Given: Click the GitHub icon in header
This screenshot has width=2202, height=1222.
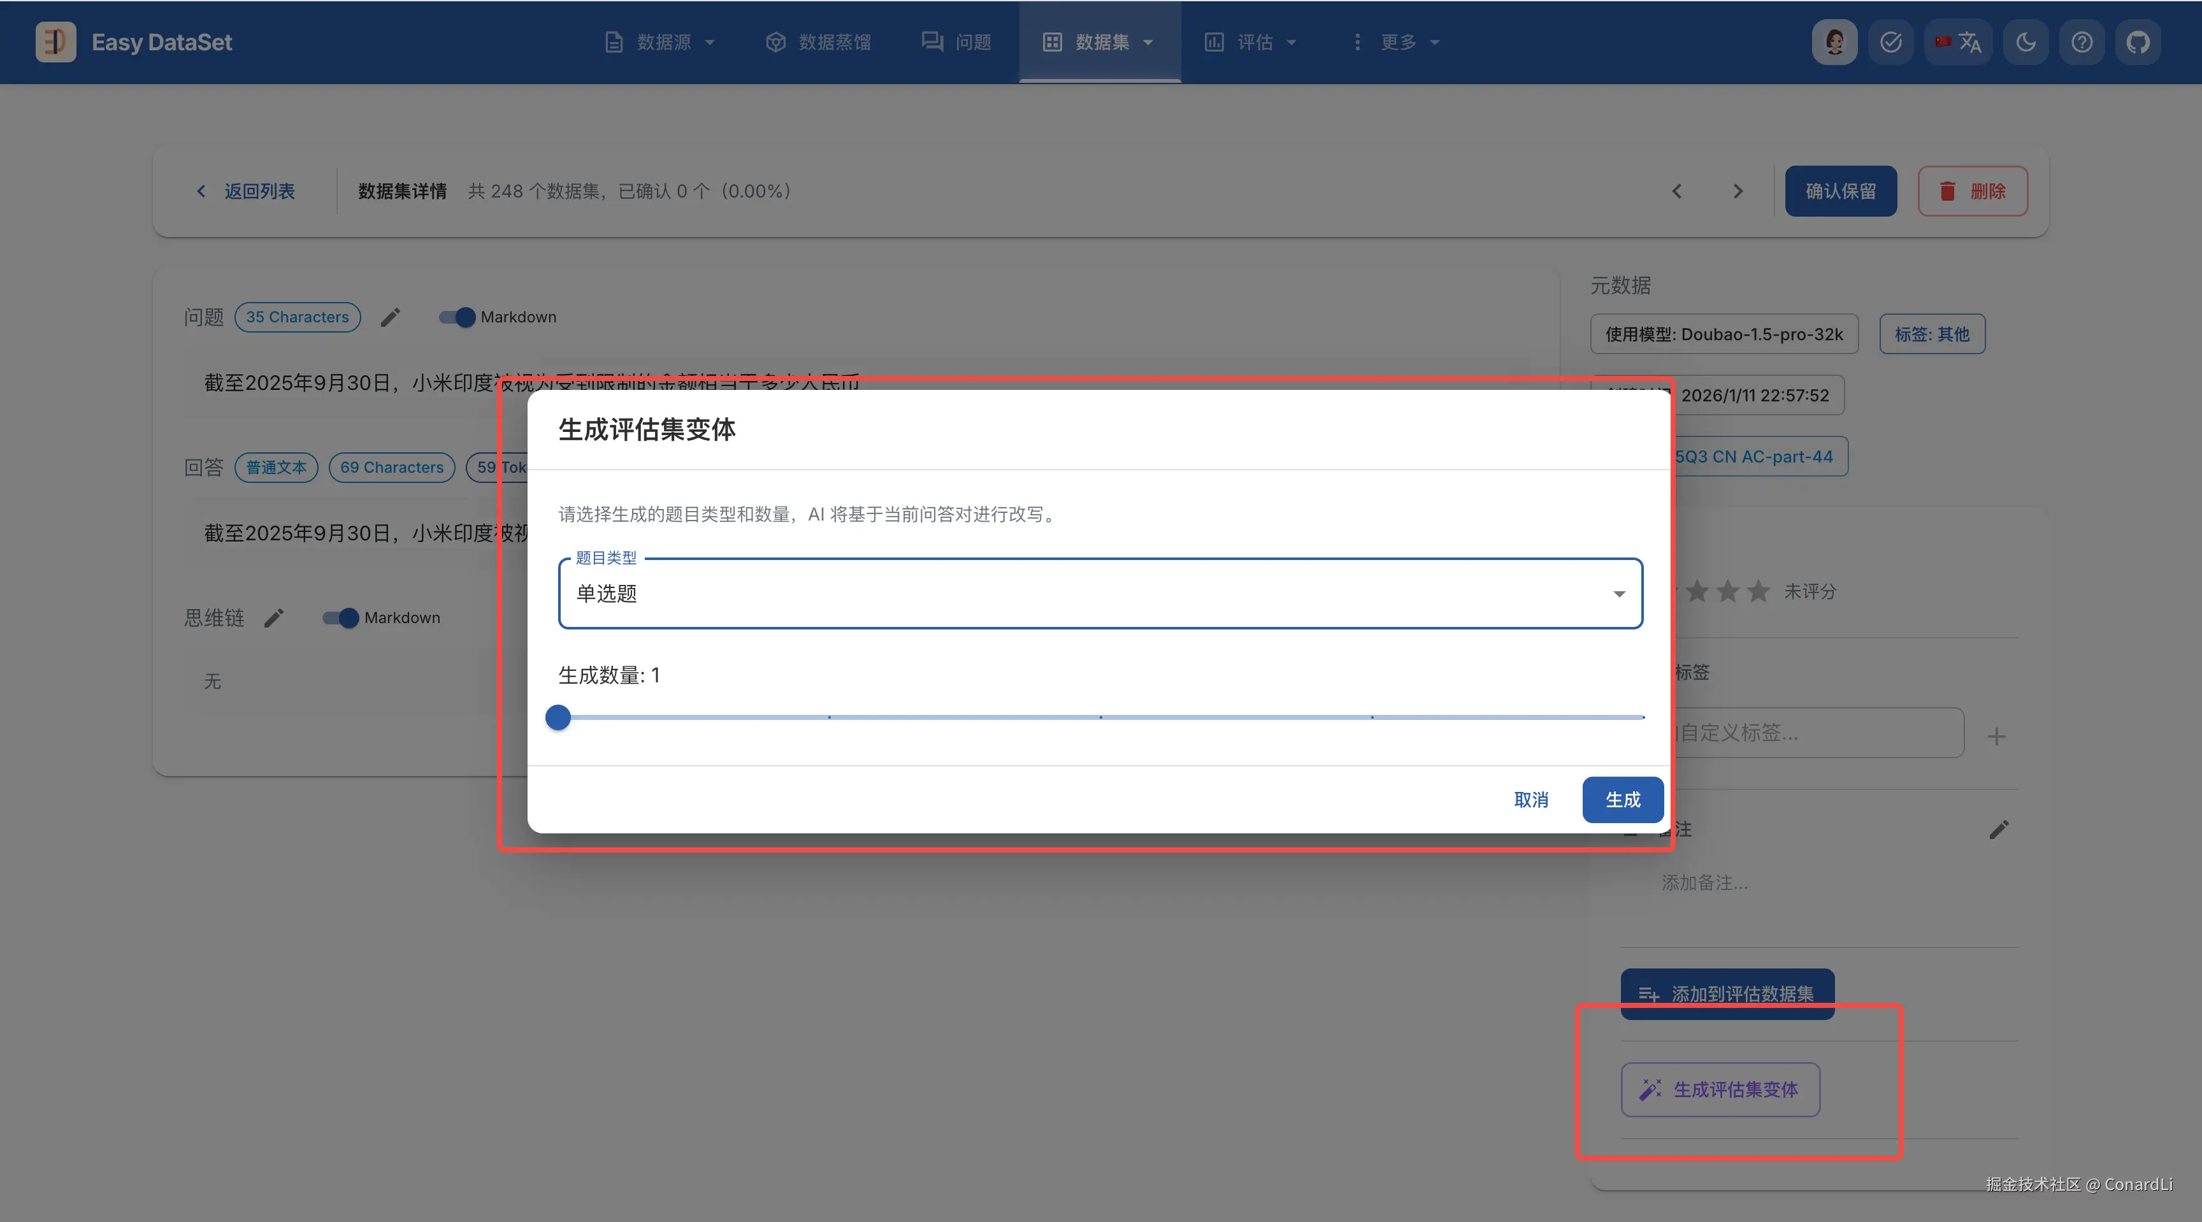Looking at the screenshot, I should click(2138, 42).
